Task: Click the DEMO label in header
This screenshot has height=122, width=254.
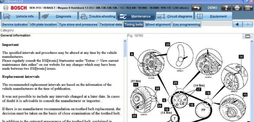Action: pyautogui.click(x=212, y=8)
